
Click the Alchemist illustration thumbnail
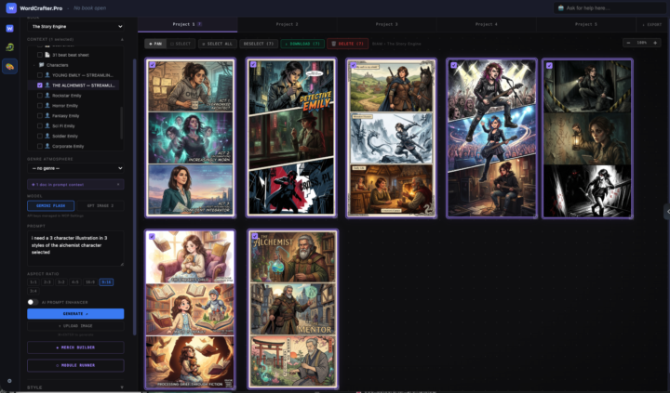tap(293, 309)
